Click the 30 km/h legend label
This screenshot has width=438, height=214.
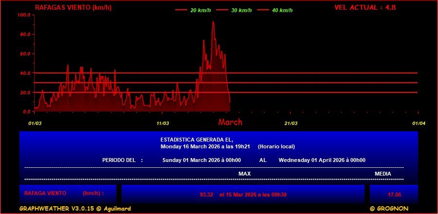pyautogui.click(x=241, y=10)
